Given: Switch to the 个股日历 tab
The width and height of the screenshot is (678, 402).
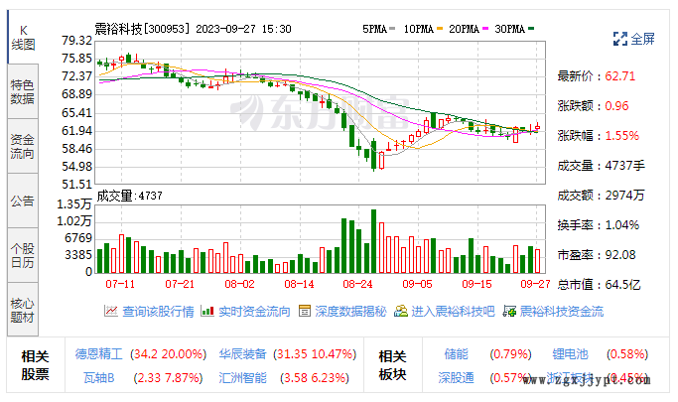Looking at the screenshot, I should [23, 255].
